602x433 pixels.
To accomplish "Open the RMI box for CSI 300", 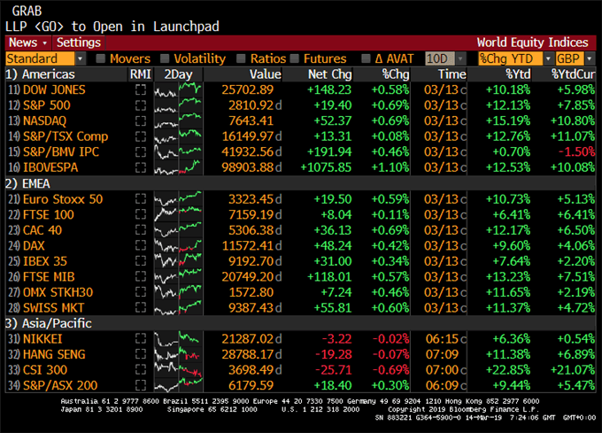I will tap(141, 369).
